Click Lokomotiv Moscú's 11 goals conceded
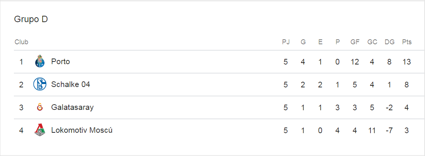 pyautogui.click(x=372, y=130)
